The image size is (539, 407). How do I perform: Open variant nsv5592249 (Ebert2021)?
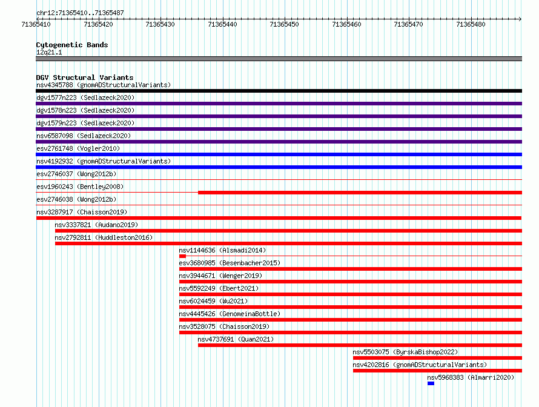pyautogui.click(x=219, y=288)
